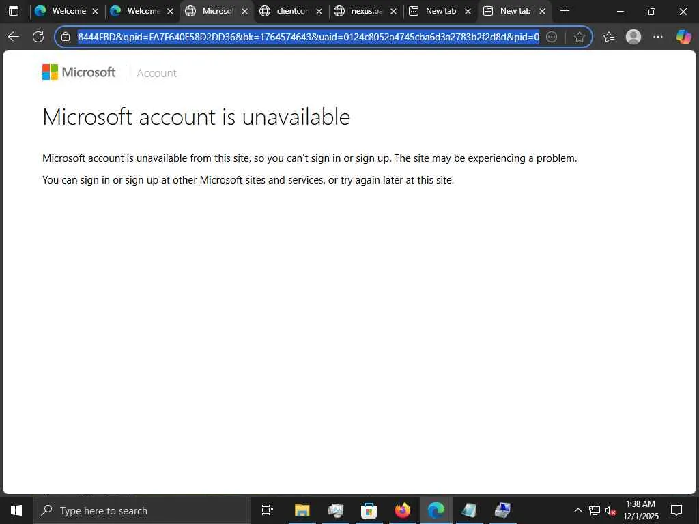Close the nexus.pa tab
699x524 pixels.
click(x=393, y=12)
